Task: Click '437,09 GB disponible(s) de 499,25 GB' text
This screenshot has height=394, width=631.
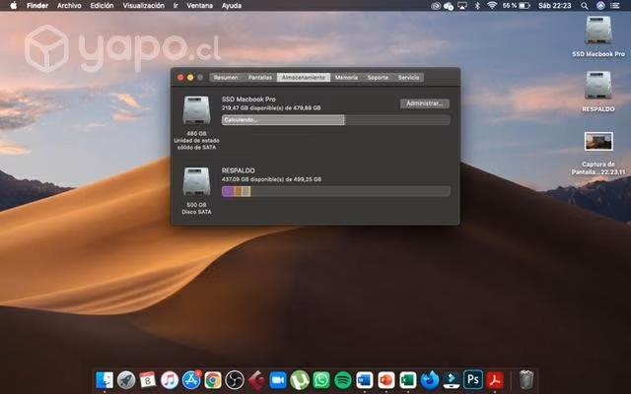Action: pyautogui.click(x=271, y=179)
